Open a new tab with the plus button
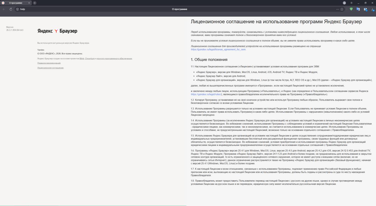 [35, 3]
